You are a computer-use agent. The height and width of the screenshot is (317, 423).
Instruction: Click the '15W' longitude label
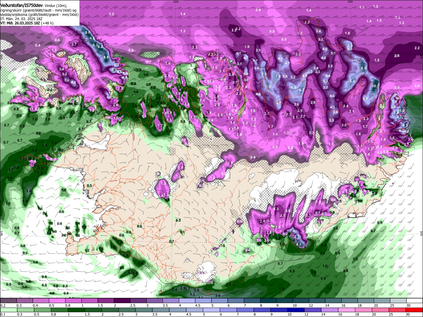click(350, 1)
